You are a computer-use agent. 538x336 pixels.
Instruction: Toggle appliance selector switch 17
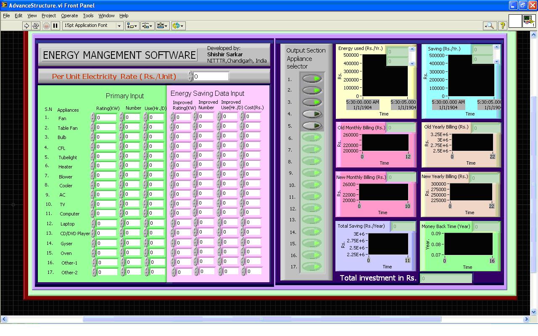click(x=312, y=267)
